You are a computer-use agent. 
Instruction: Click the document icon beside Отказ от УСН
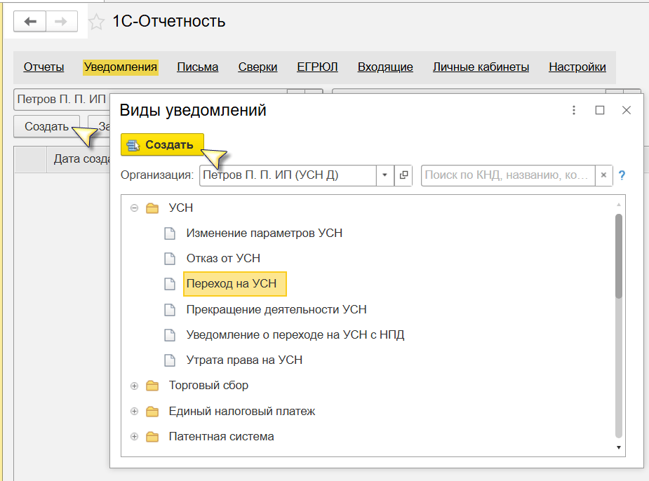(170, 259)
